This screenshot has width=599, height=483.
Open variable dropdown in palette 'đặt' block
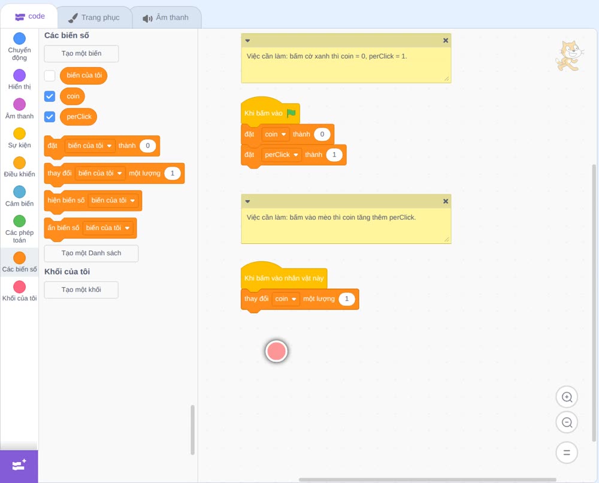(x=90, y=146)
